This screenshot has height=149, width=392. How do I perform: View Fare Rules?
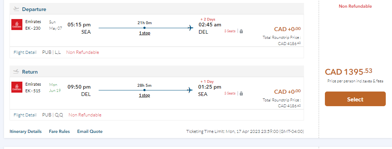point(59,131)
